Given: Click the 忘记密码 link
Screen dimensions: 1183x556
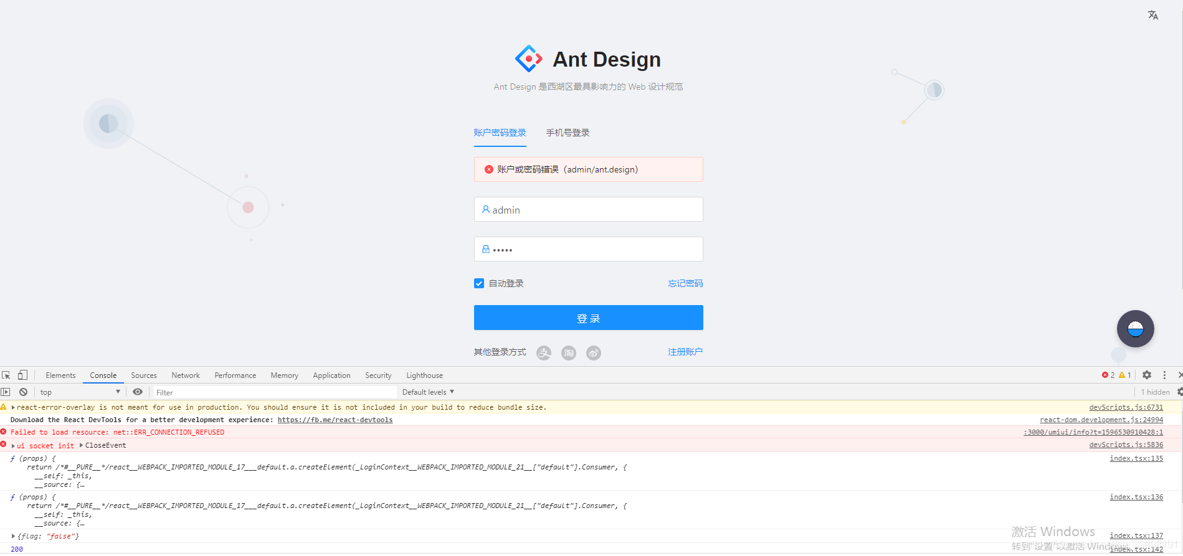Looking at the screenshot, I should tap(685, 283).
